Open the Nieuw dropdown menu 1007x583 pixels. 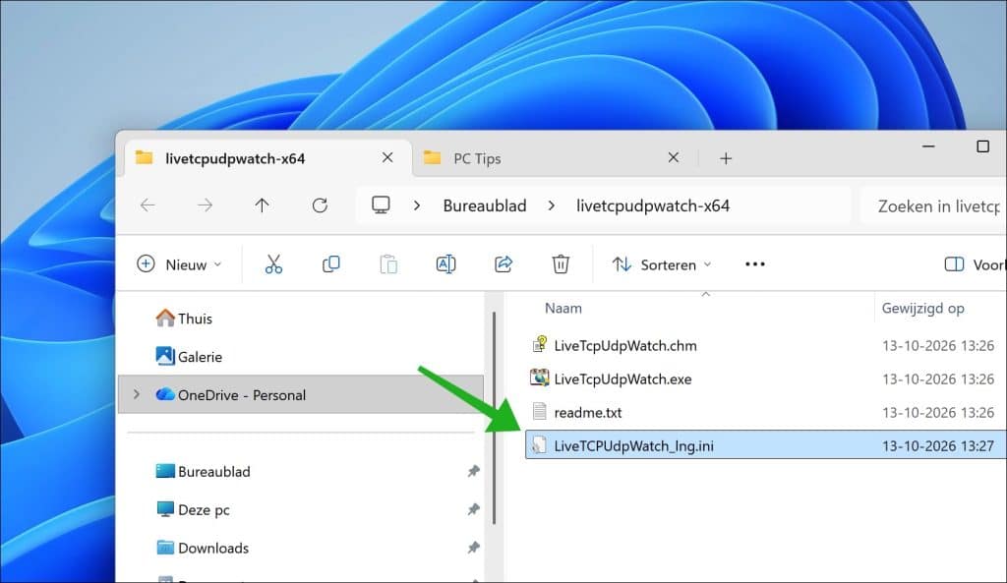(x=179, y=263)
